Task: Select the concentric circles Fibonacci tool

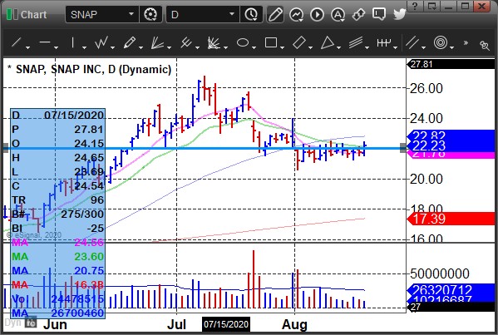Action: coord(441,42)
